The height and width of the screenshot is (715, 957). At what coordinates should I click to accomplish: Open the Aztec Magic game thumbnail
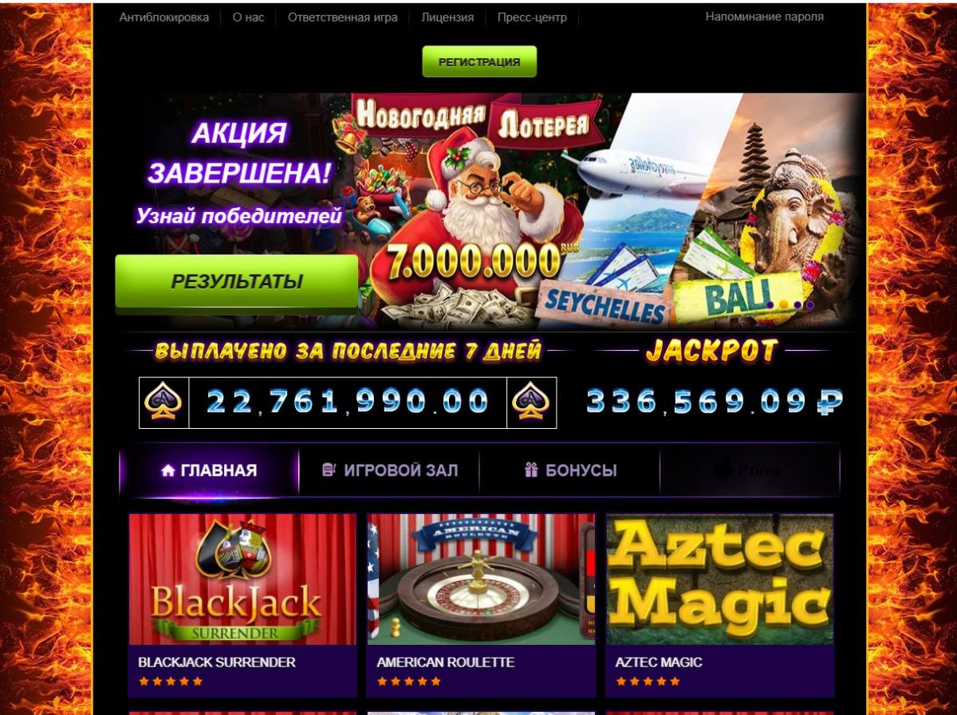pyautogui.click(x=720, y=579)
